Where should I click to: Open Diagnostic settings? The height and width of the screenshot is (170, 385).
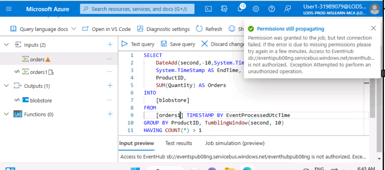coord(163,29)
